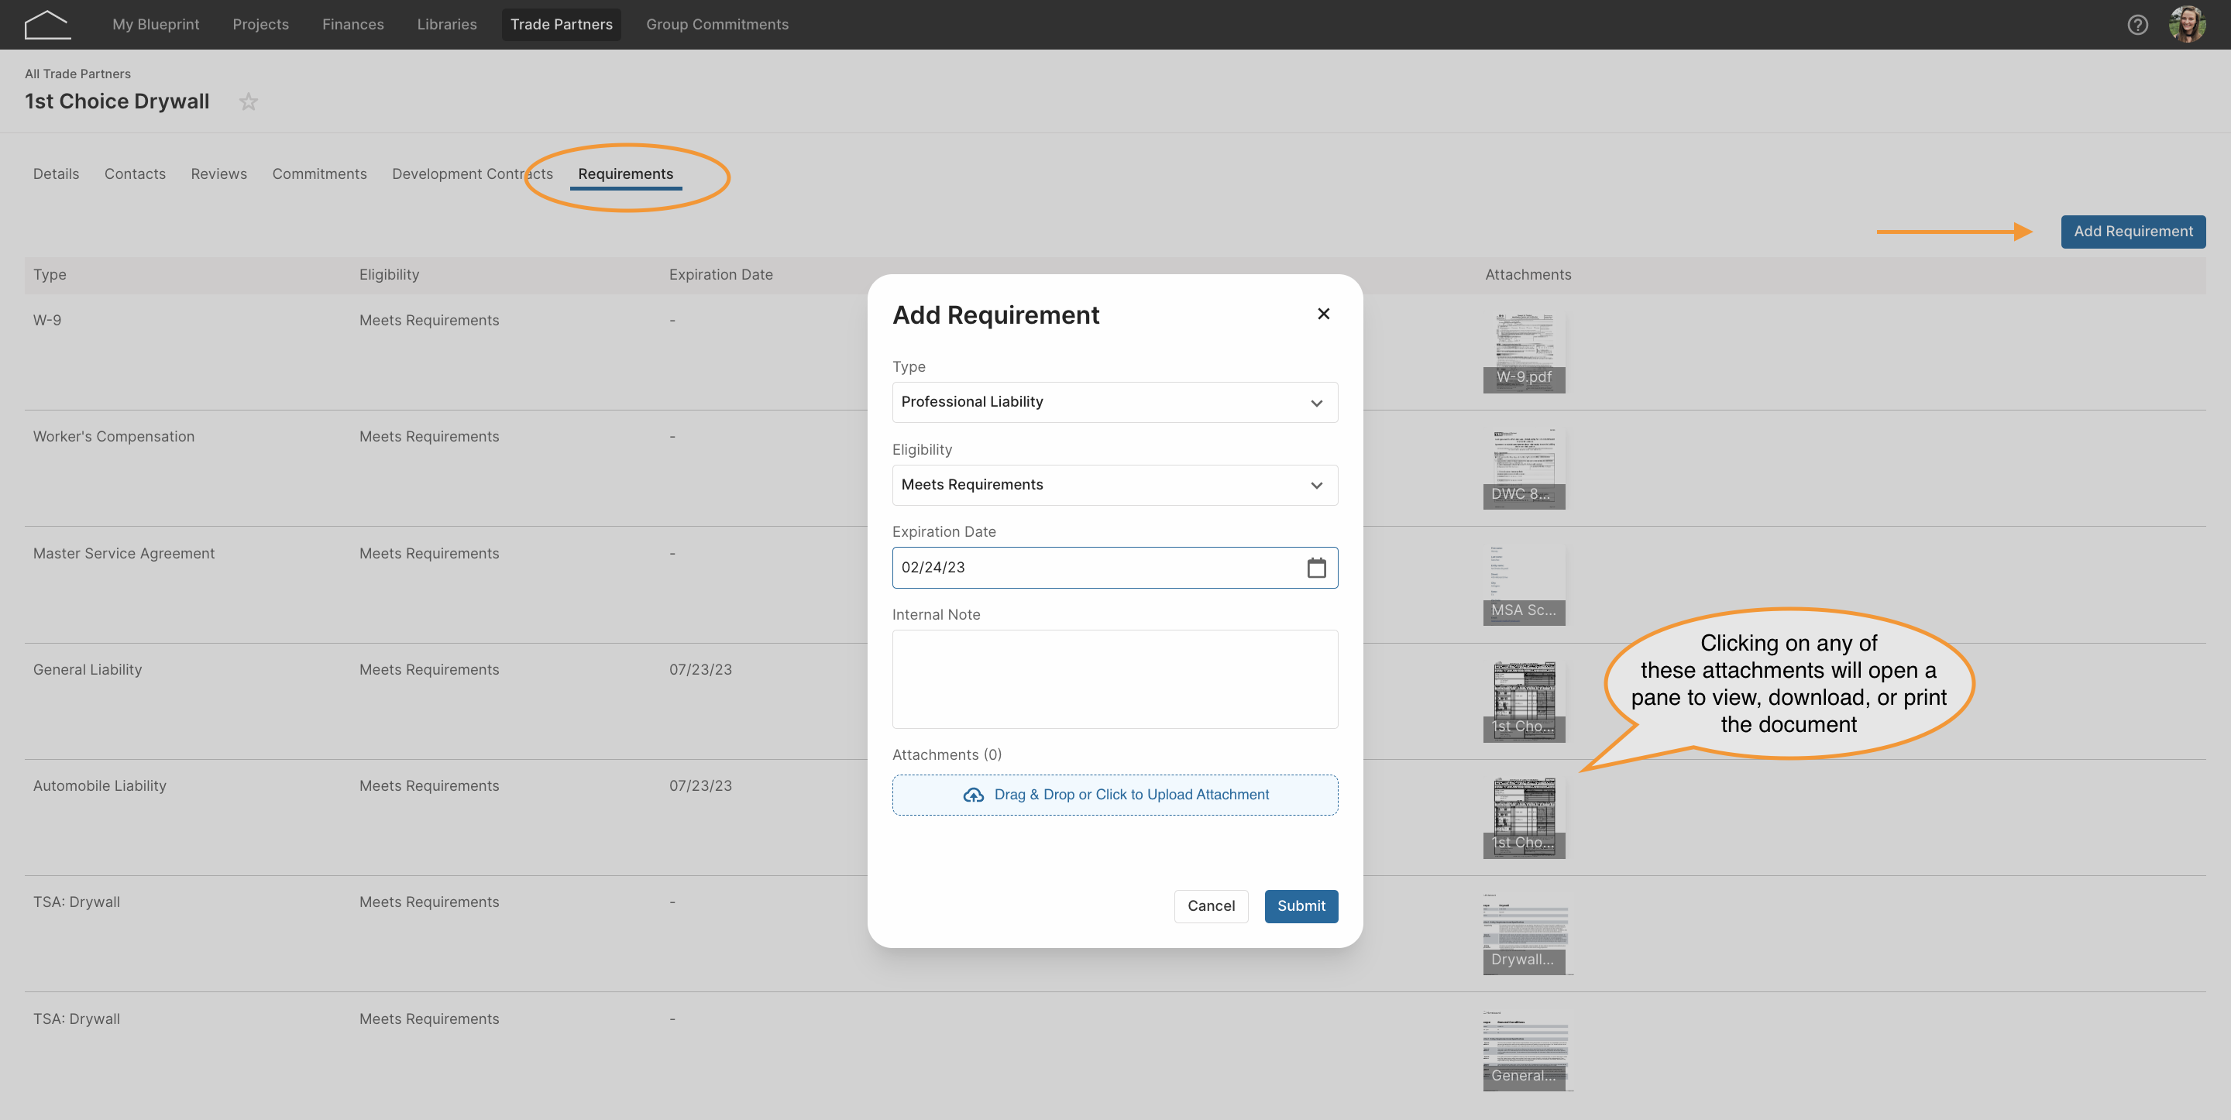The image size is (2231, 1120).
Task: Cancel the Add Requirement dialog
Action: tap(1211, 906)
